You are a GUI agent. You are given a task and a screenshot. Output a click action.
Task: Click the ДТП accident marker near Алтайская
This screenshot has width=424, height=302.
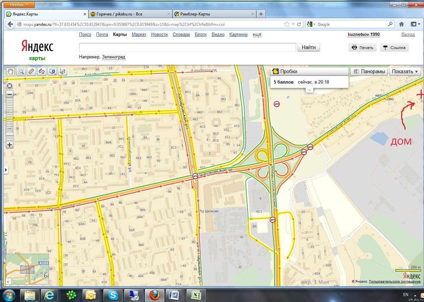[277, 104]
